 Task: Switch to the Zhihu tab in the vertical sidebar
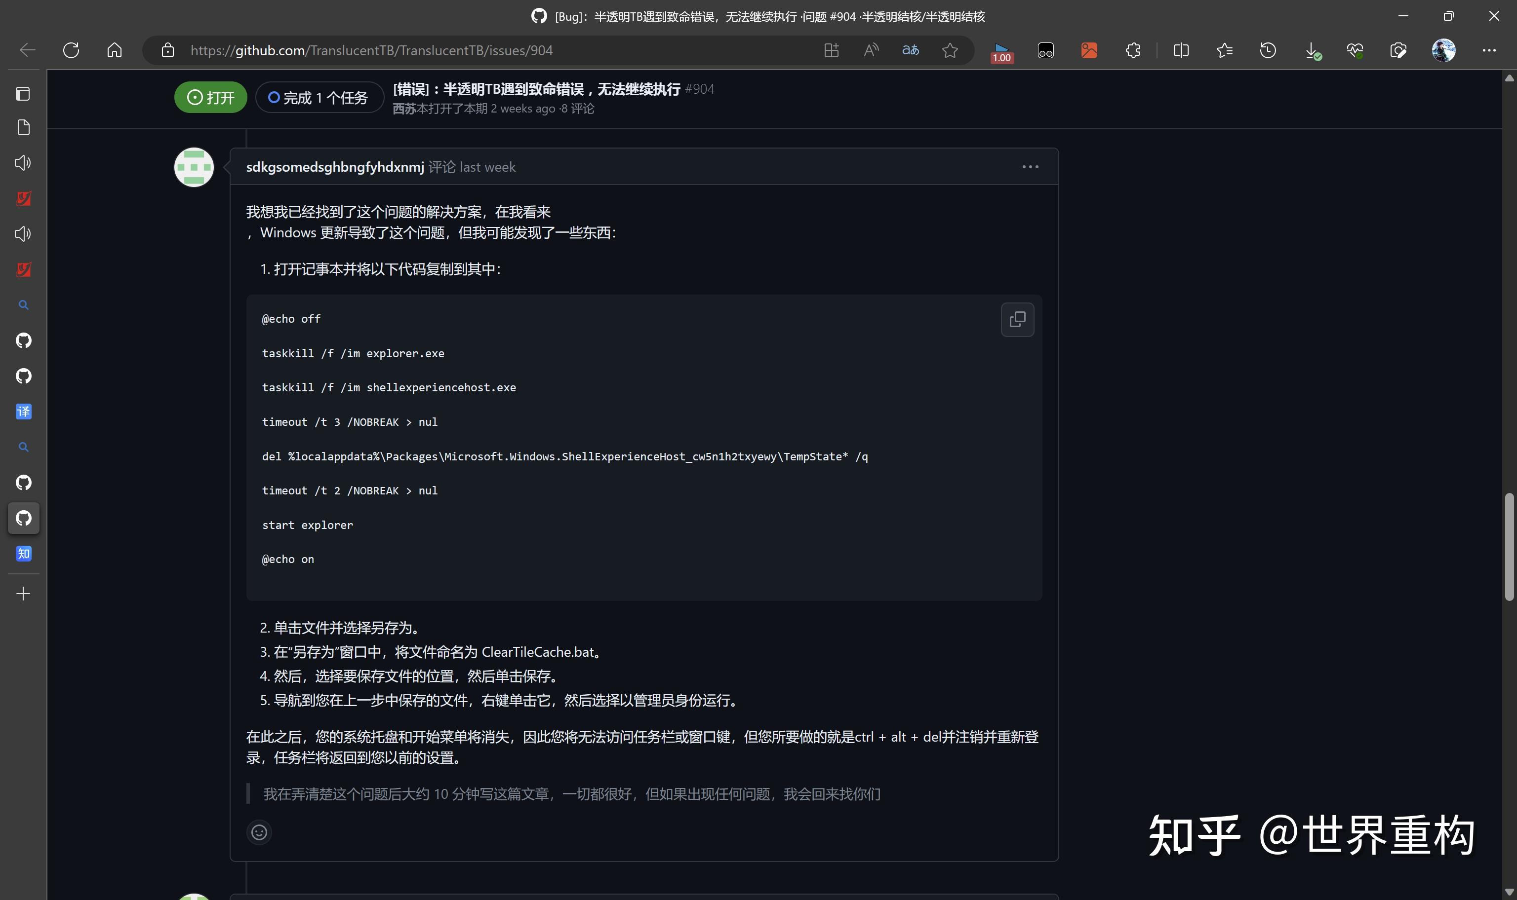pos(24,553)
